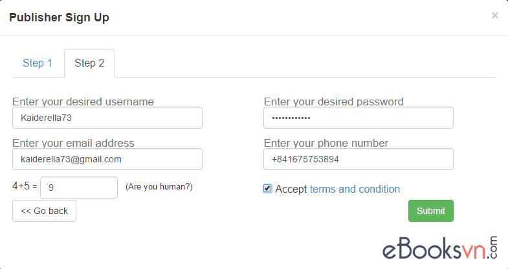Click the 'Accept' label beside the checkbox

point(291,189)
